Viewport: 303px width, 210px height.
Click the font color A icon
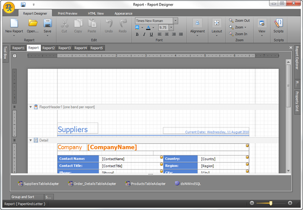click(148, 28)
